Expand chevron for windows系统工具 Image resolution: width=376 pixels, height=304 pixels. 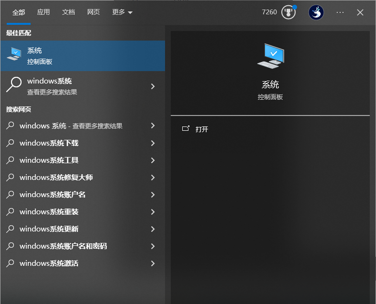pos(153,160)
